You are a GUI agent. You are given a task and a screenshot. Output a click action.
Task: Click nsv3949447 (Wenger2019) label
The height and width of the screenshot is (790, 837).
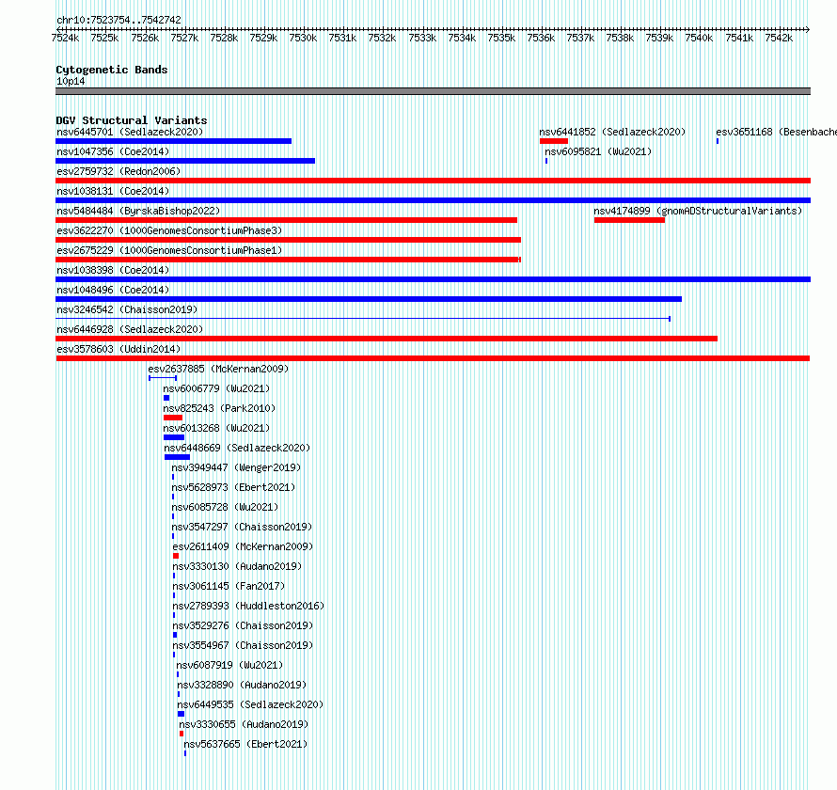point(236,467)
